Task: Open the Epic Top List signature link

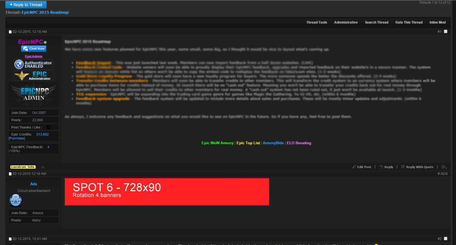Action: [248, 143]
